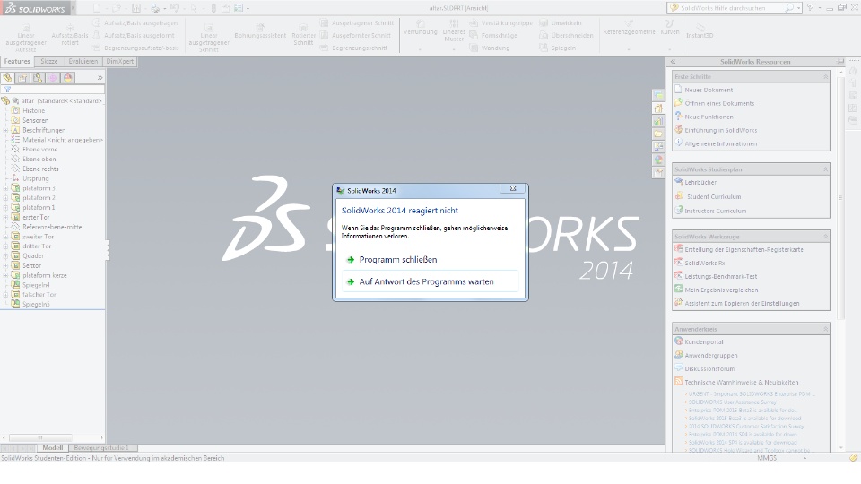Open Einführung in SolidWorks link
The image size is (861, 484).
point(720,130)
